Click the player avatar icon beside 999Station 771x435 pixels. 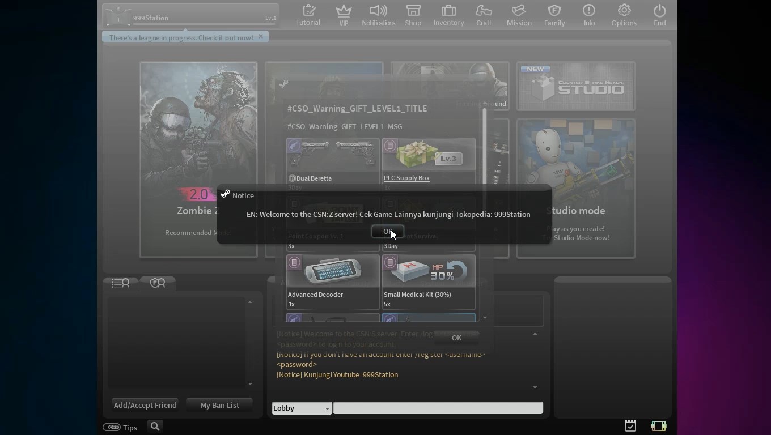pyautogui.click(x=118, y=16)
